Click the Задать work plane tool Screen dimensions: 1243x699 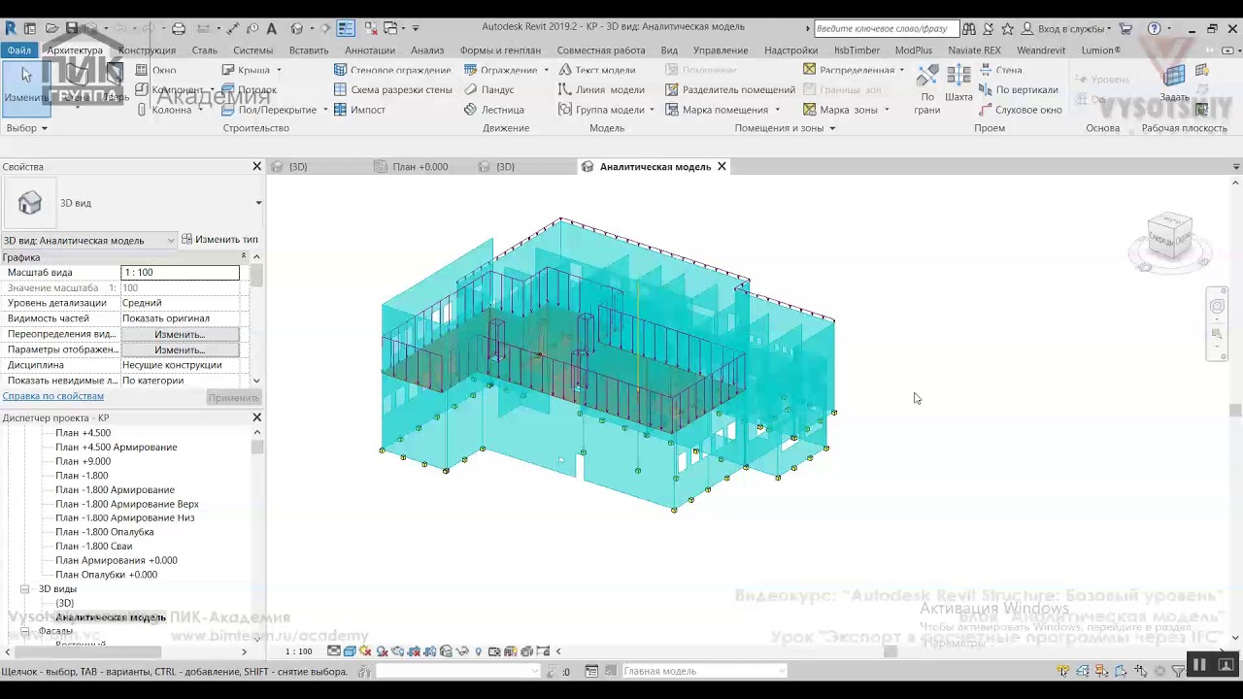tap(1174, 83)
